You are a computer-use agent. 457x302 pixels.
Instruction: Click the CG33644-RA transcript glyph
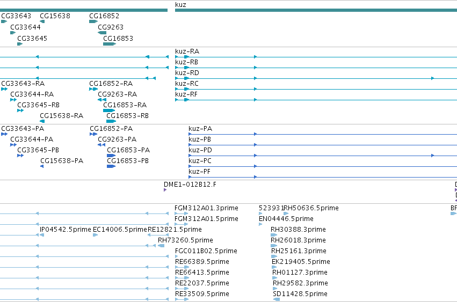[x=13, y=100]
